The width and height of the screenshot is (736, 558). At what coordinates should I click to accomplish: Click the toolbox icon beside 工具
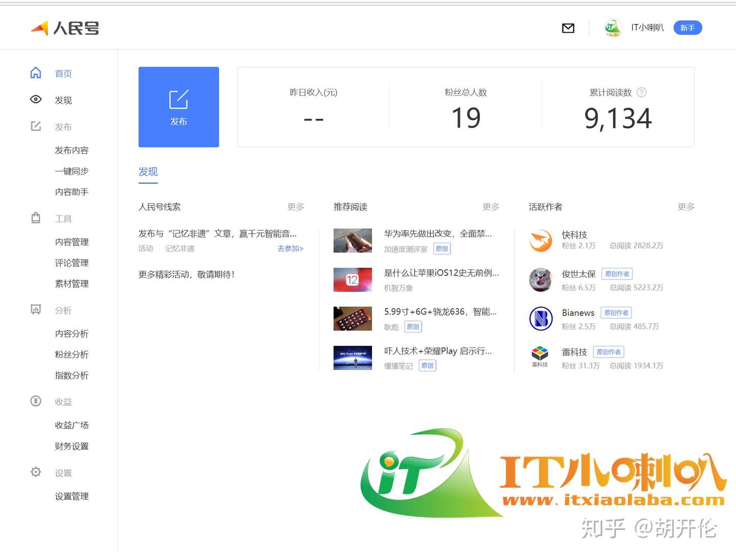pyautogui.click(x=36, y=218)
